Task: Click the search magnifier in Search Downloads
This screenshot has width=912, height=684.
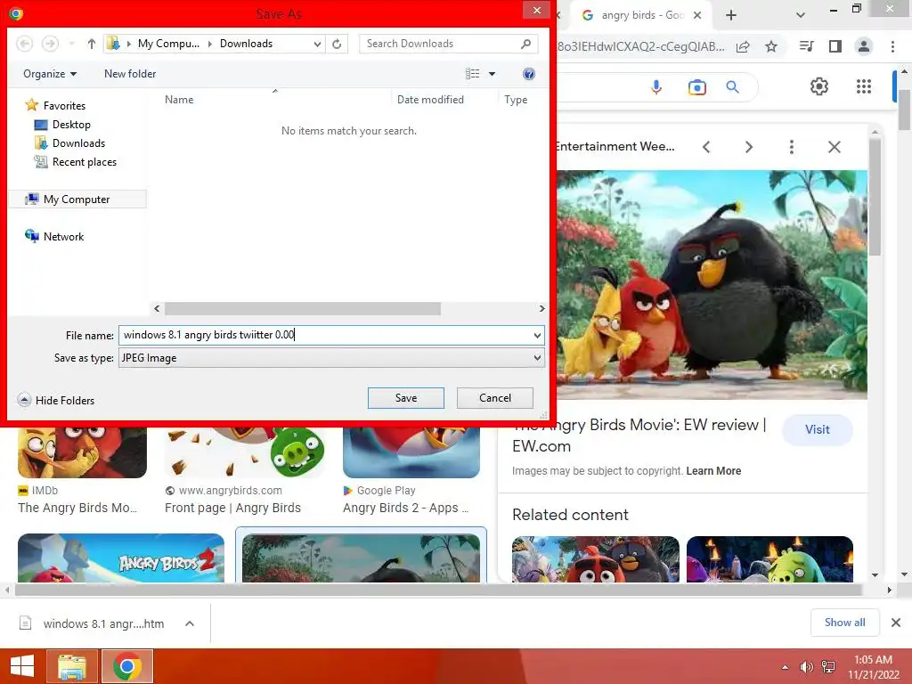Action: 525,44
